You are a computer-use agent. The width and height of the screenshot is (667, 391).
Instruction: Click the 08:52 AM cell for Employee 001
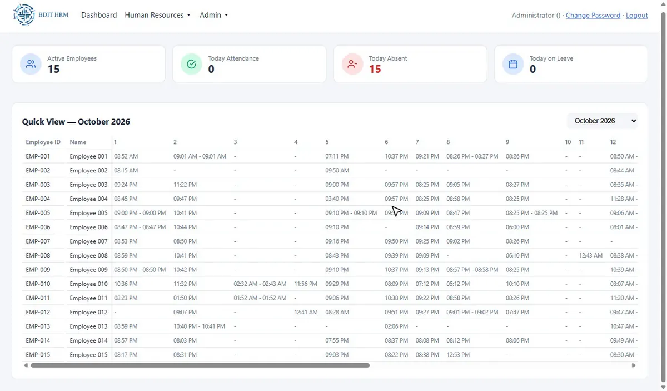[x=126, y=156]
